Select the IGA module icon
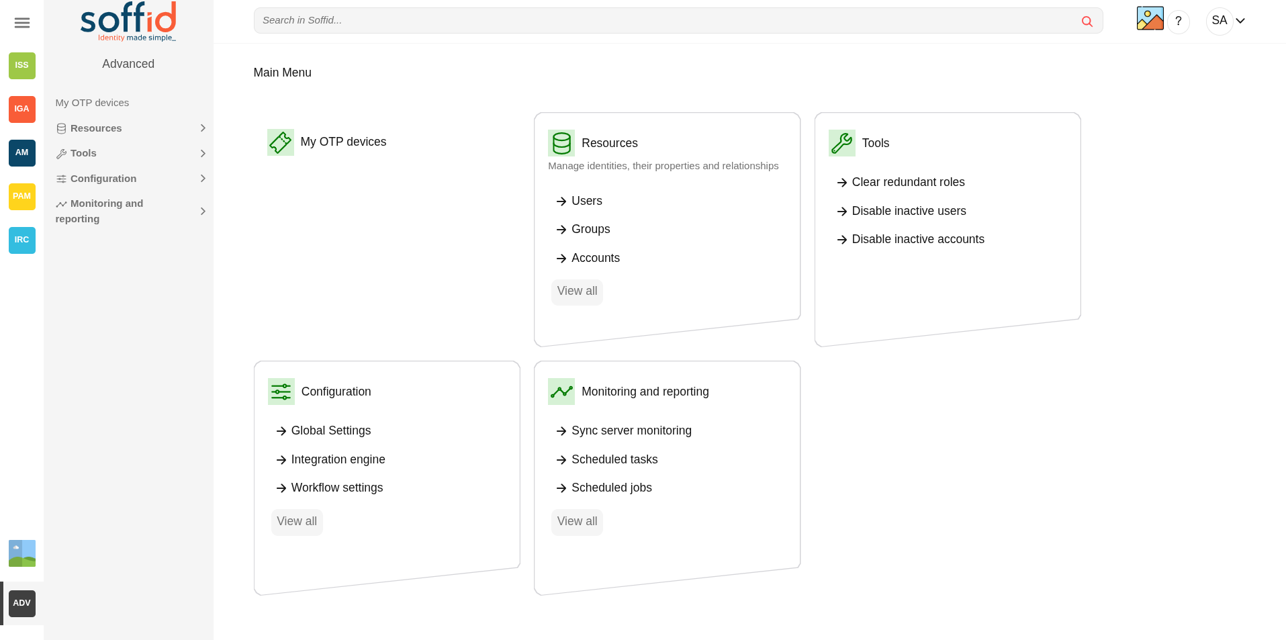This screenshot has width=1286, height=640. (22, 109)
